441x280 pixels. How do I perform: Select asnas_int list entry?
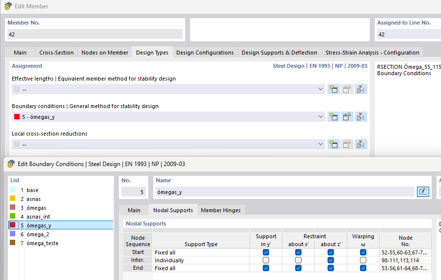point(38,217)
